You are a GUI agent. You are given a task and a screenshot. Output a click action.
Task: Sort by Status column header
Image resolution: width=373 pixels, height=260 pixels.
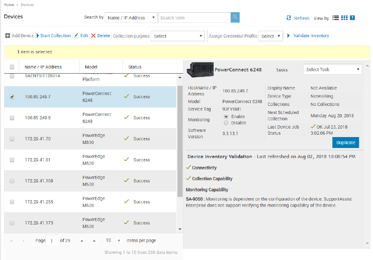point(135,67)
